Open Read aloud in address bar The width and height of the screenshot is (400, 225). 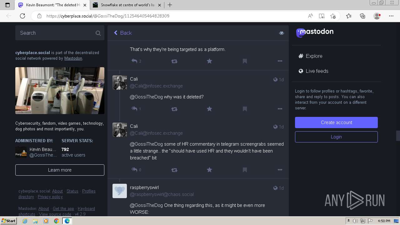(310, 16)
